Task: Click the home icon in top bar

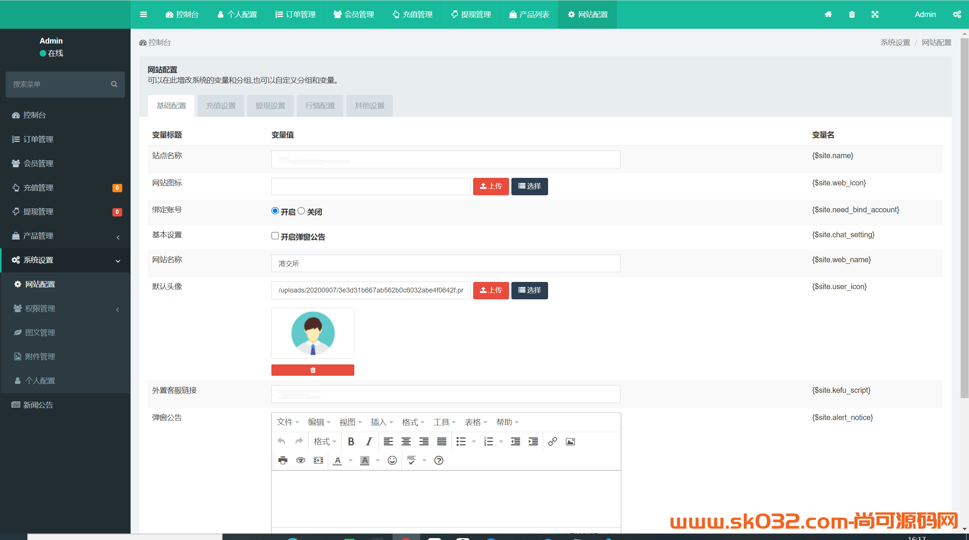Action: pyautogui.click(x=828, y=14)
